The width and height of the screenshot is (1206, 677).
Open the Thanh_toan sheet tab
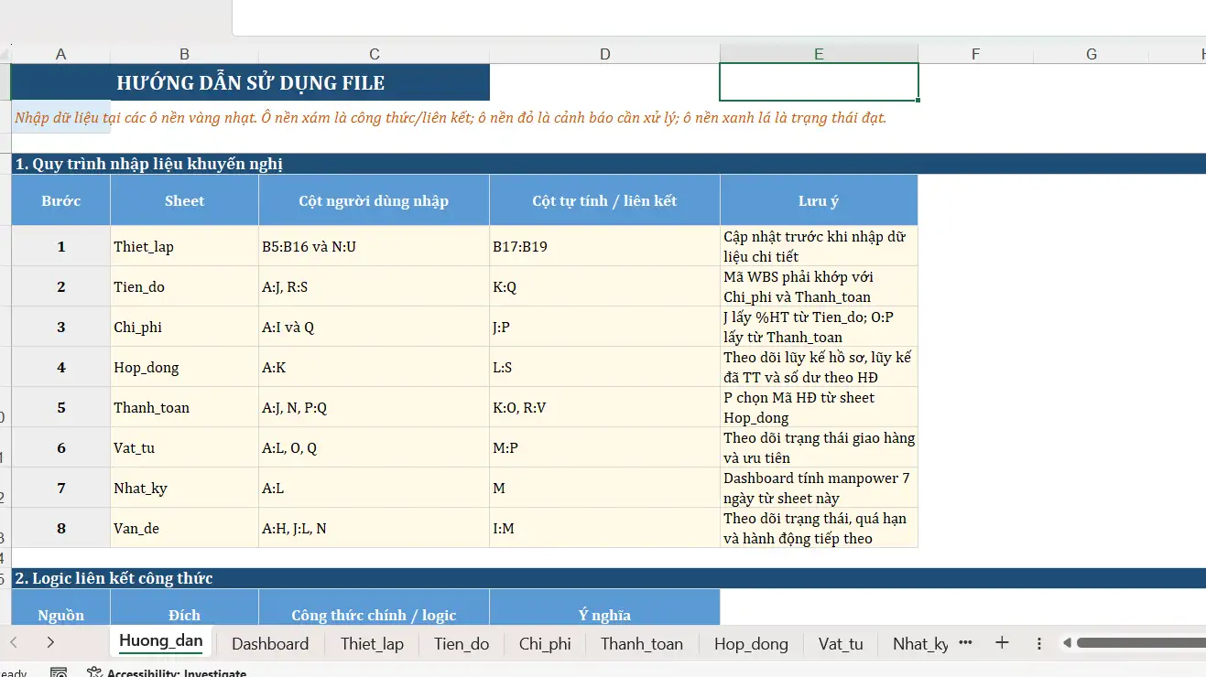642,644
